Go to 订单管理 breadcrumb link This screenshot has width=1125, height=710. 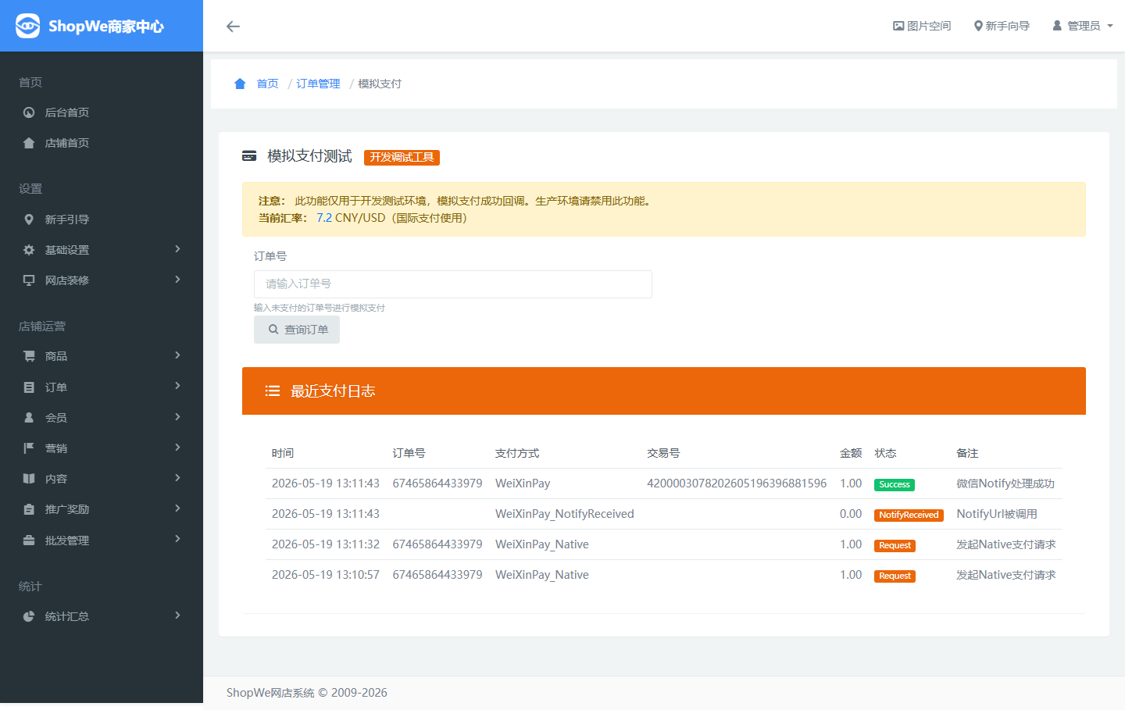coord(318,84)
